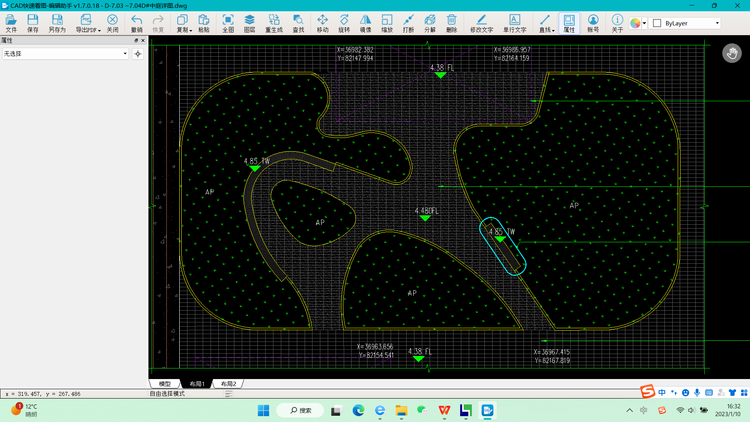Open the color wheel dropdown arrow
Screen dimensions: 750x422
644,23
